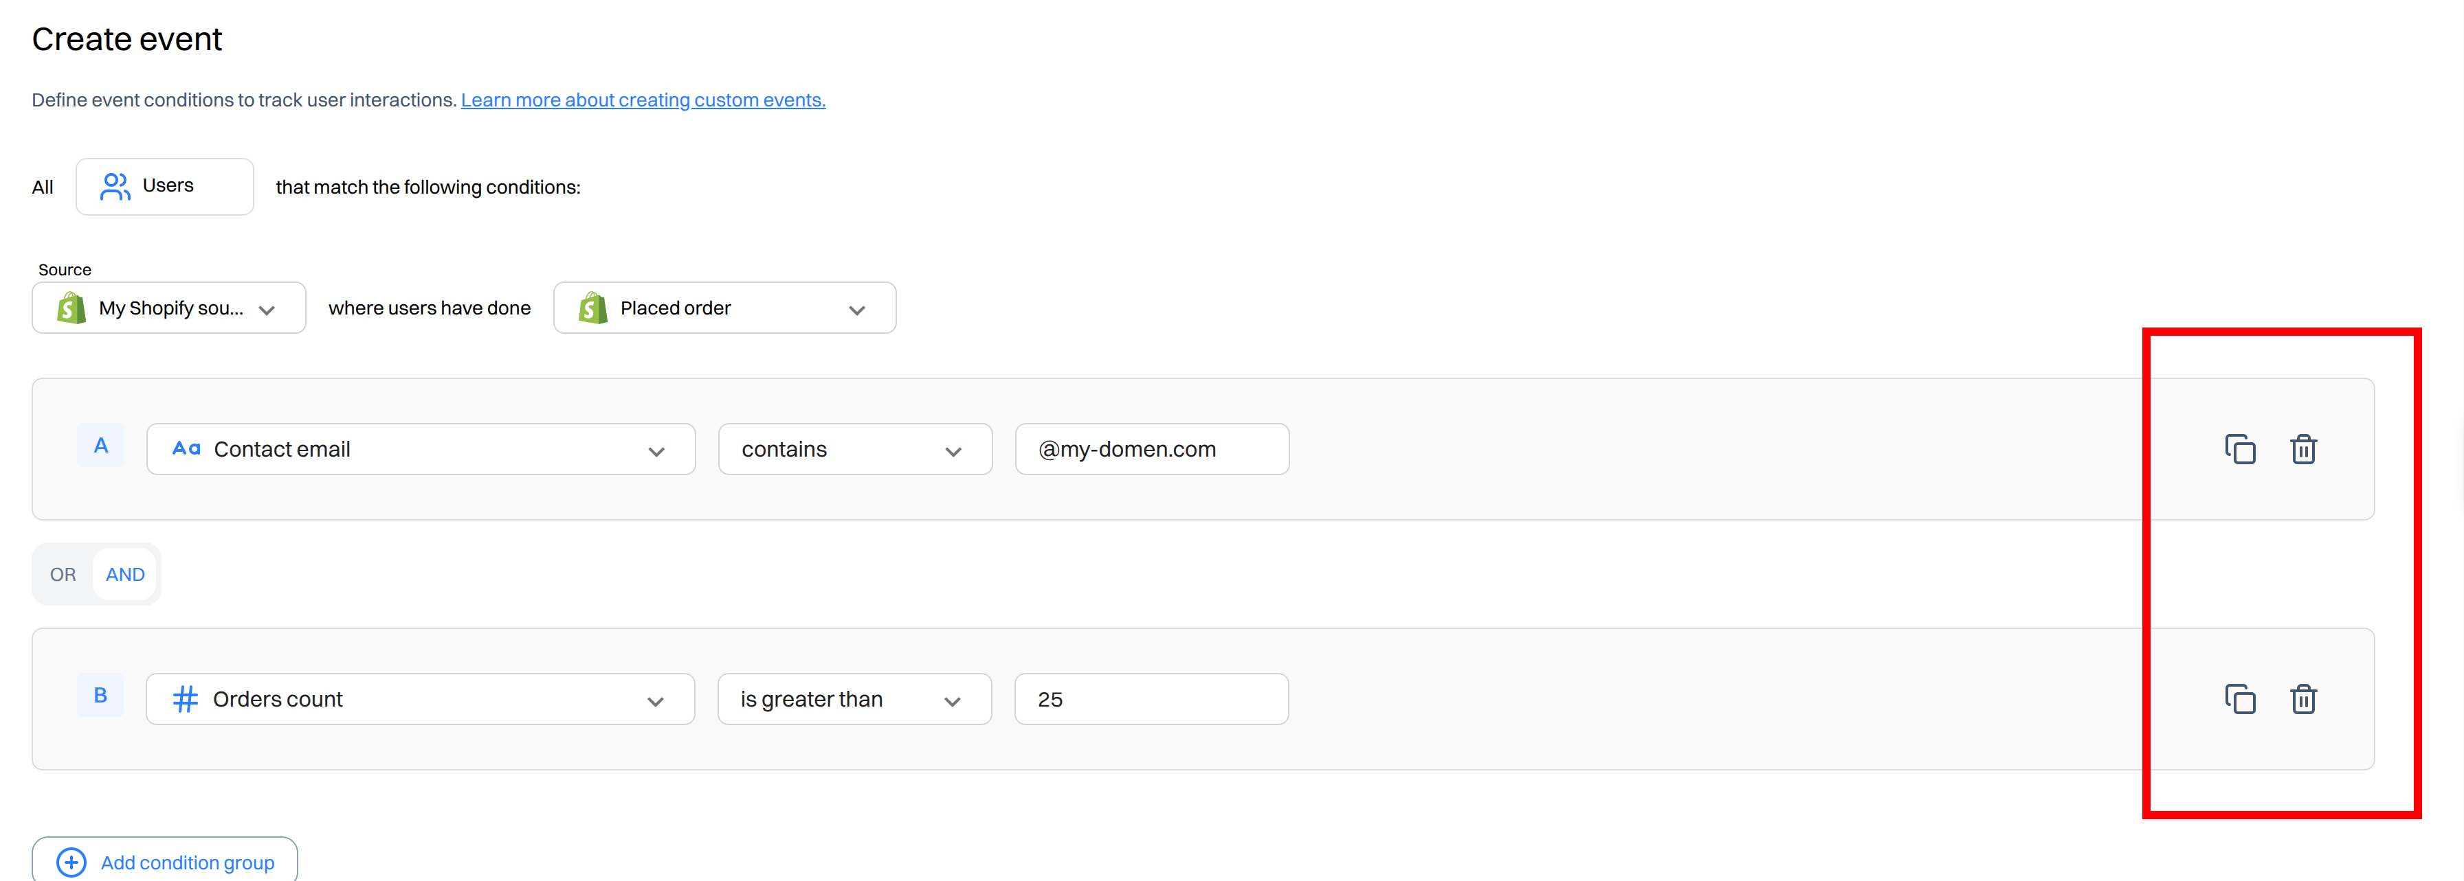Viewport: 2464px width, 881px height.
Task: Click 'that match the following conditions:' text
Action: pyautogui.click(x=428, y=187)
